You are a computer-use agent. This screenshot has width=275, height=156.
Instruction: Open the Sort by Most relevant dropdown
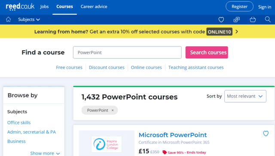click(245, 96)
